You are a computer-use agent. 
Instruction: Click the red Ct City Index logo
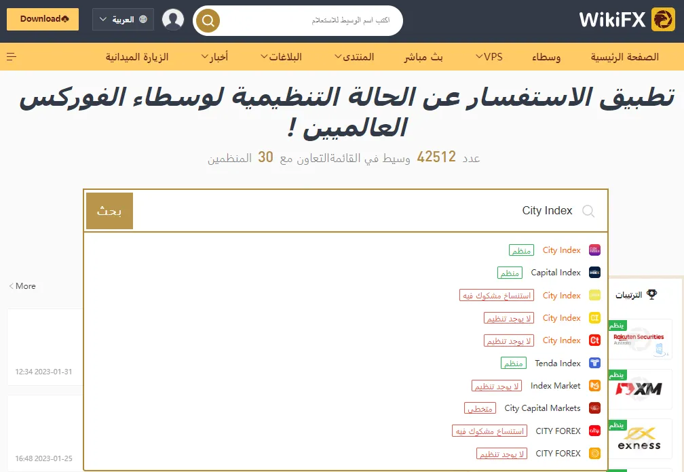click(594, 340)
